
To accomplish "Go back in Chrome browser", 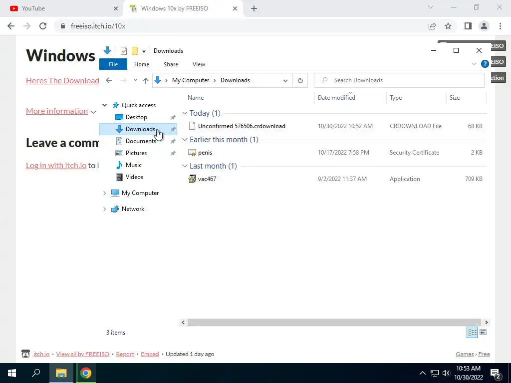I will coord(11,26).
